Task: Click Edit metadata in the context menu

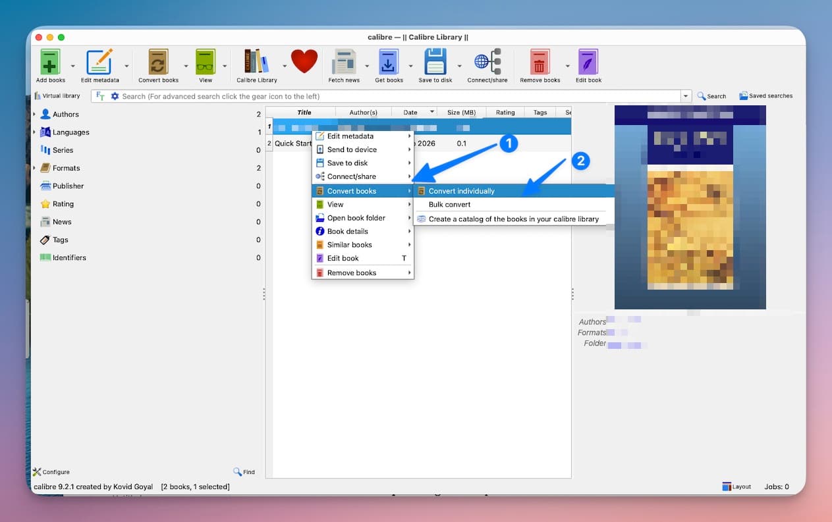Action: pos(350,136)
